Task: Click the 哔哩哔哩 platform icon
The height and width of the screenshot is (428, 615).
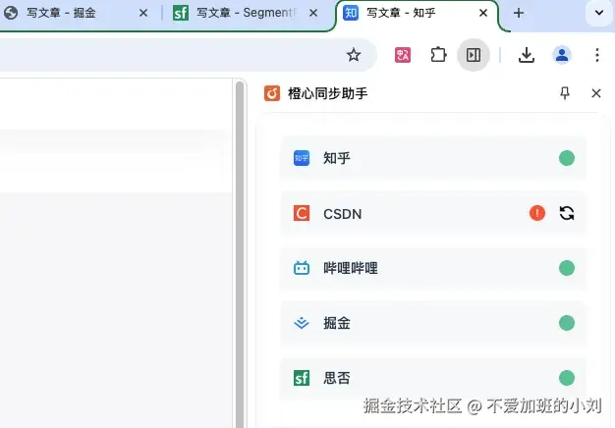Action: pos(302,268)
